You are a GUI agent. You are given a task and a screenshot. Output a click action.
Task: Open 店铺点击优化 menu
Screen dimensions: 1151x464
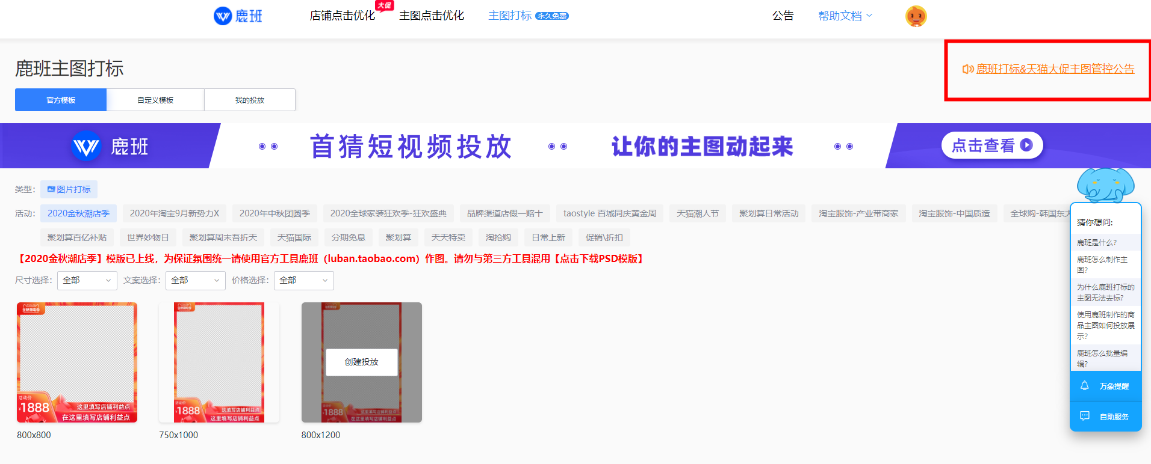click(342, 16)
